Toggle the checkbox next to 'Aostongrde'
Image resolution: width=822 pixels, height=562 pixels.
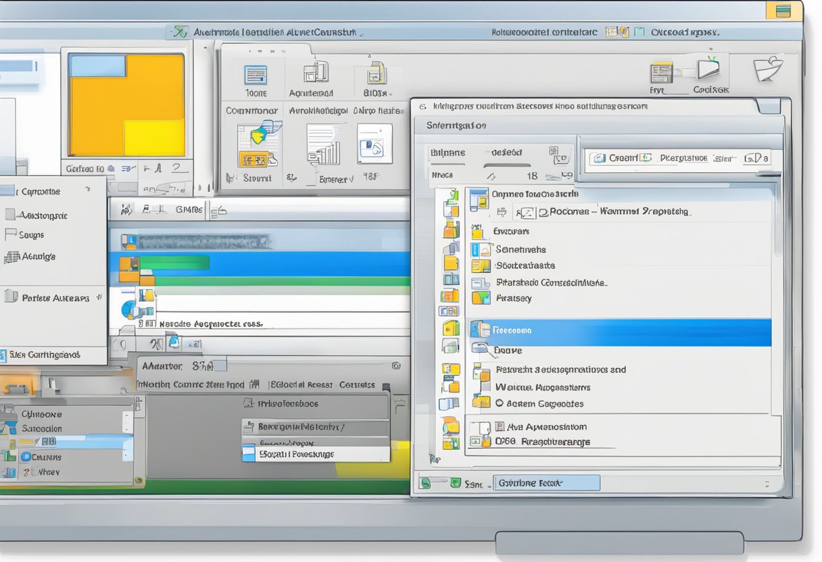point(10,215)
